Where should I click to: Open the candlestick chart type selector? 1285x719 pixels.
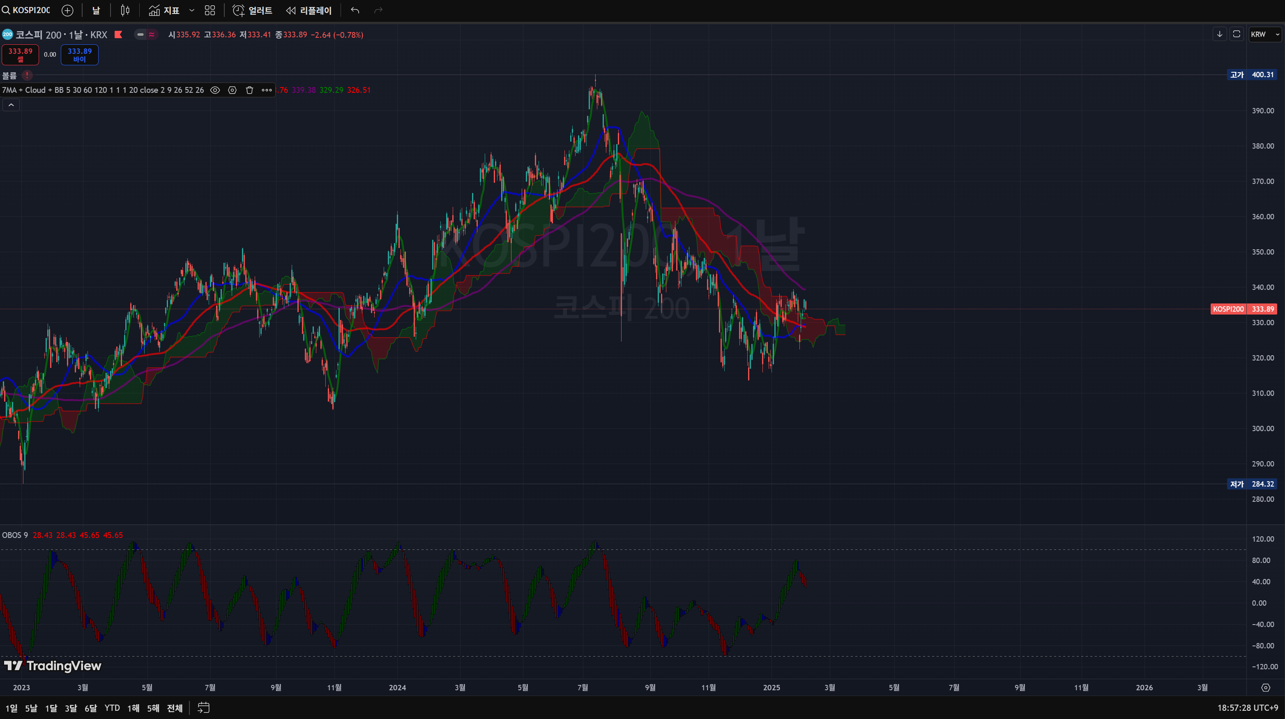point(125,11)
